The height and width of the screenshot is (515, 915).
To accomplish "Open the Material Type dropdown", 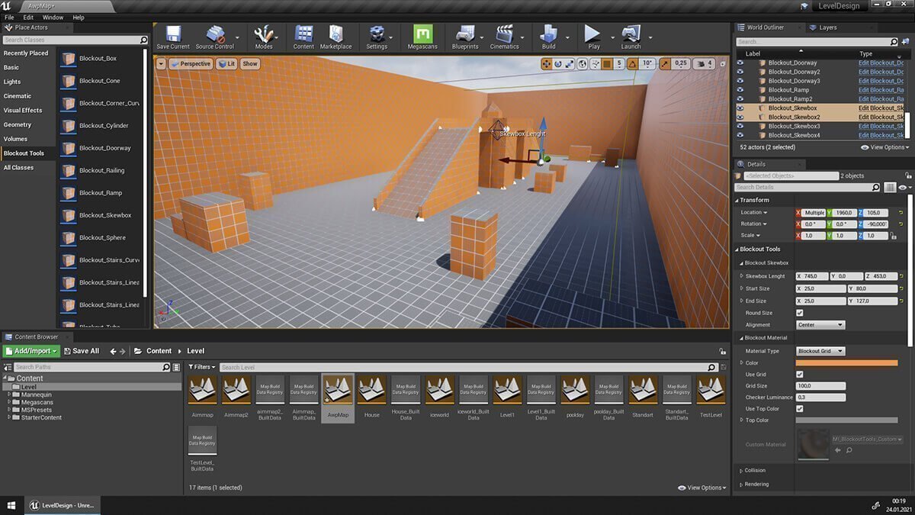I will [820, 351].
